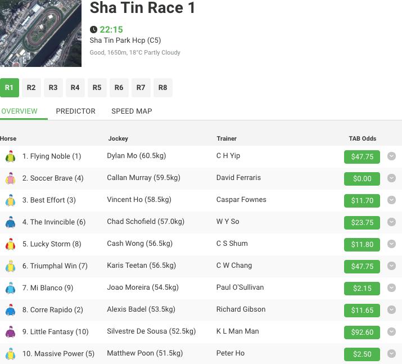Click Massive Power's jockey silks icon

(10, 354)
